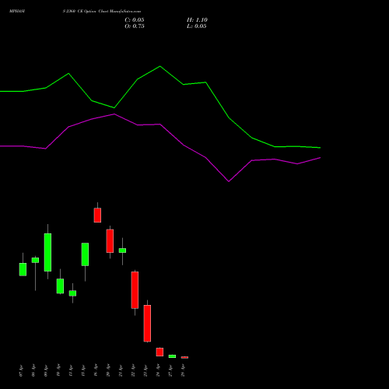
Task: Select the 07 Apr date label
Action: point(21,370)
